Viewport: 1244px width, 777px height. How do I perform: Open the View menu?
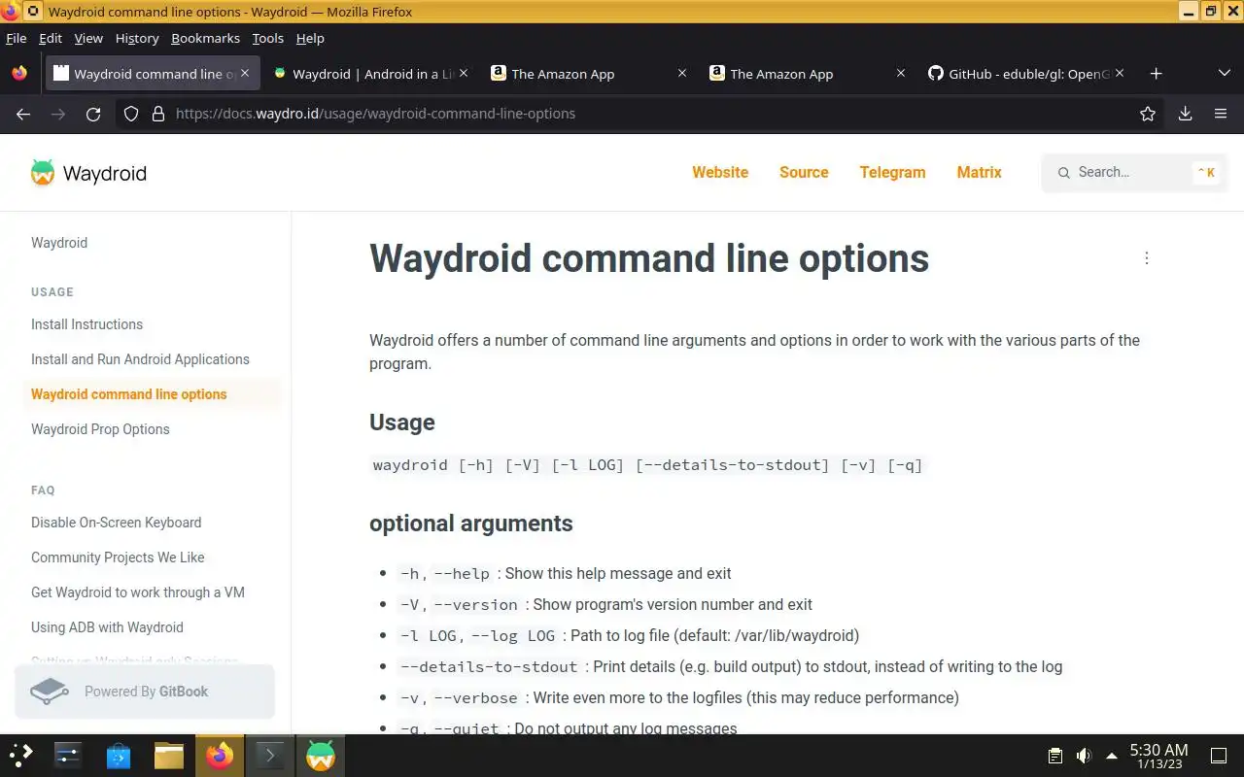[x=88, y=38]
